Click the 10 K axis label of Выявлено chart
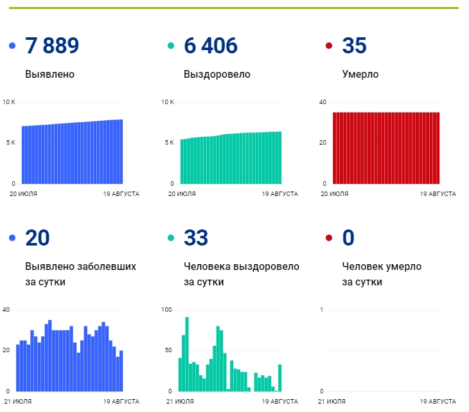This screenshot has width=469, height=412. click(x=9, y=102)
